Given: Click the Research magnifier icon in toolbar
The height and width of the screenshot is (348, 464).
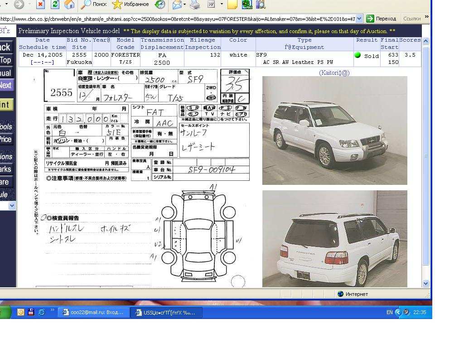Looking at the screenshot, I should [261, 4].
